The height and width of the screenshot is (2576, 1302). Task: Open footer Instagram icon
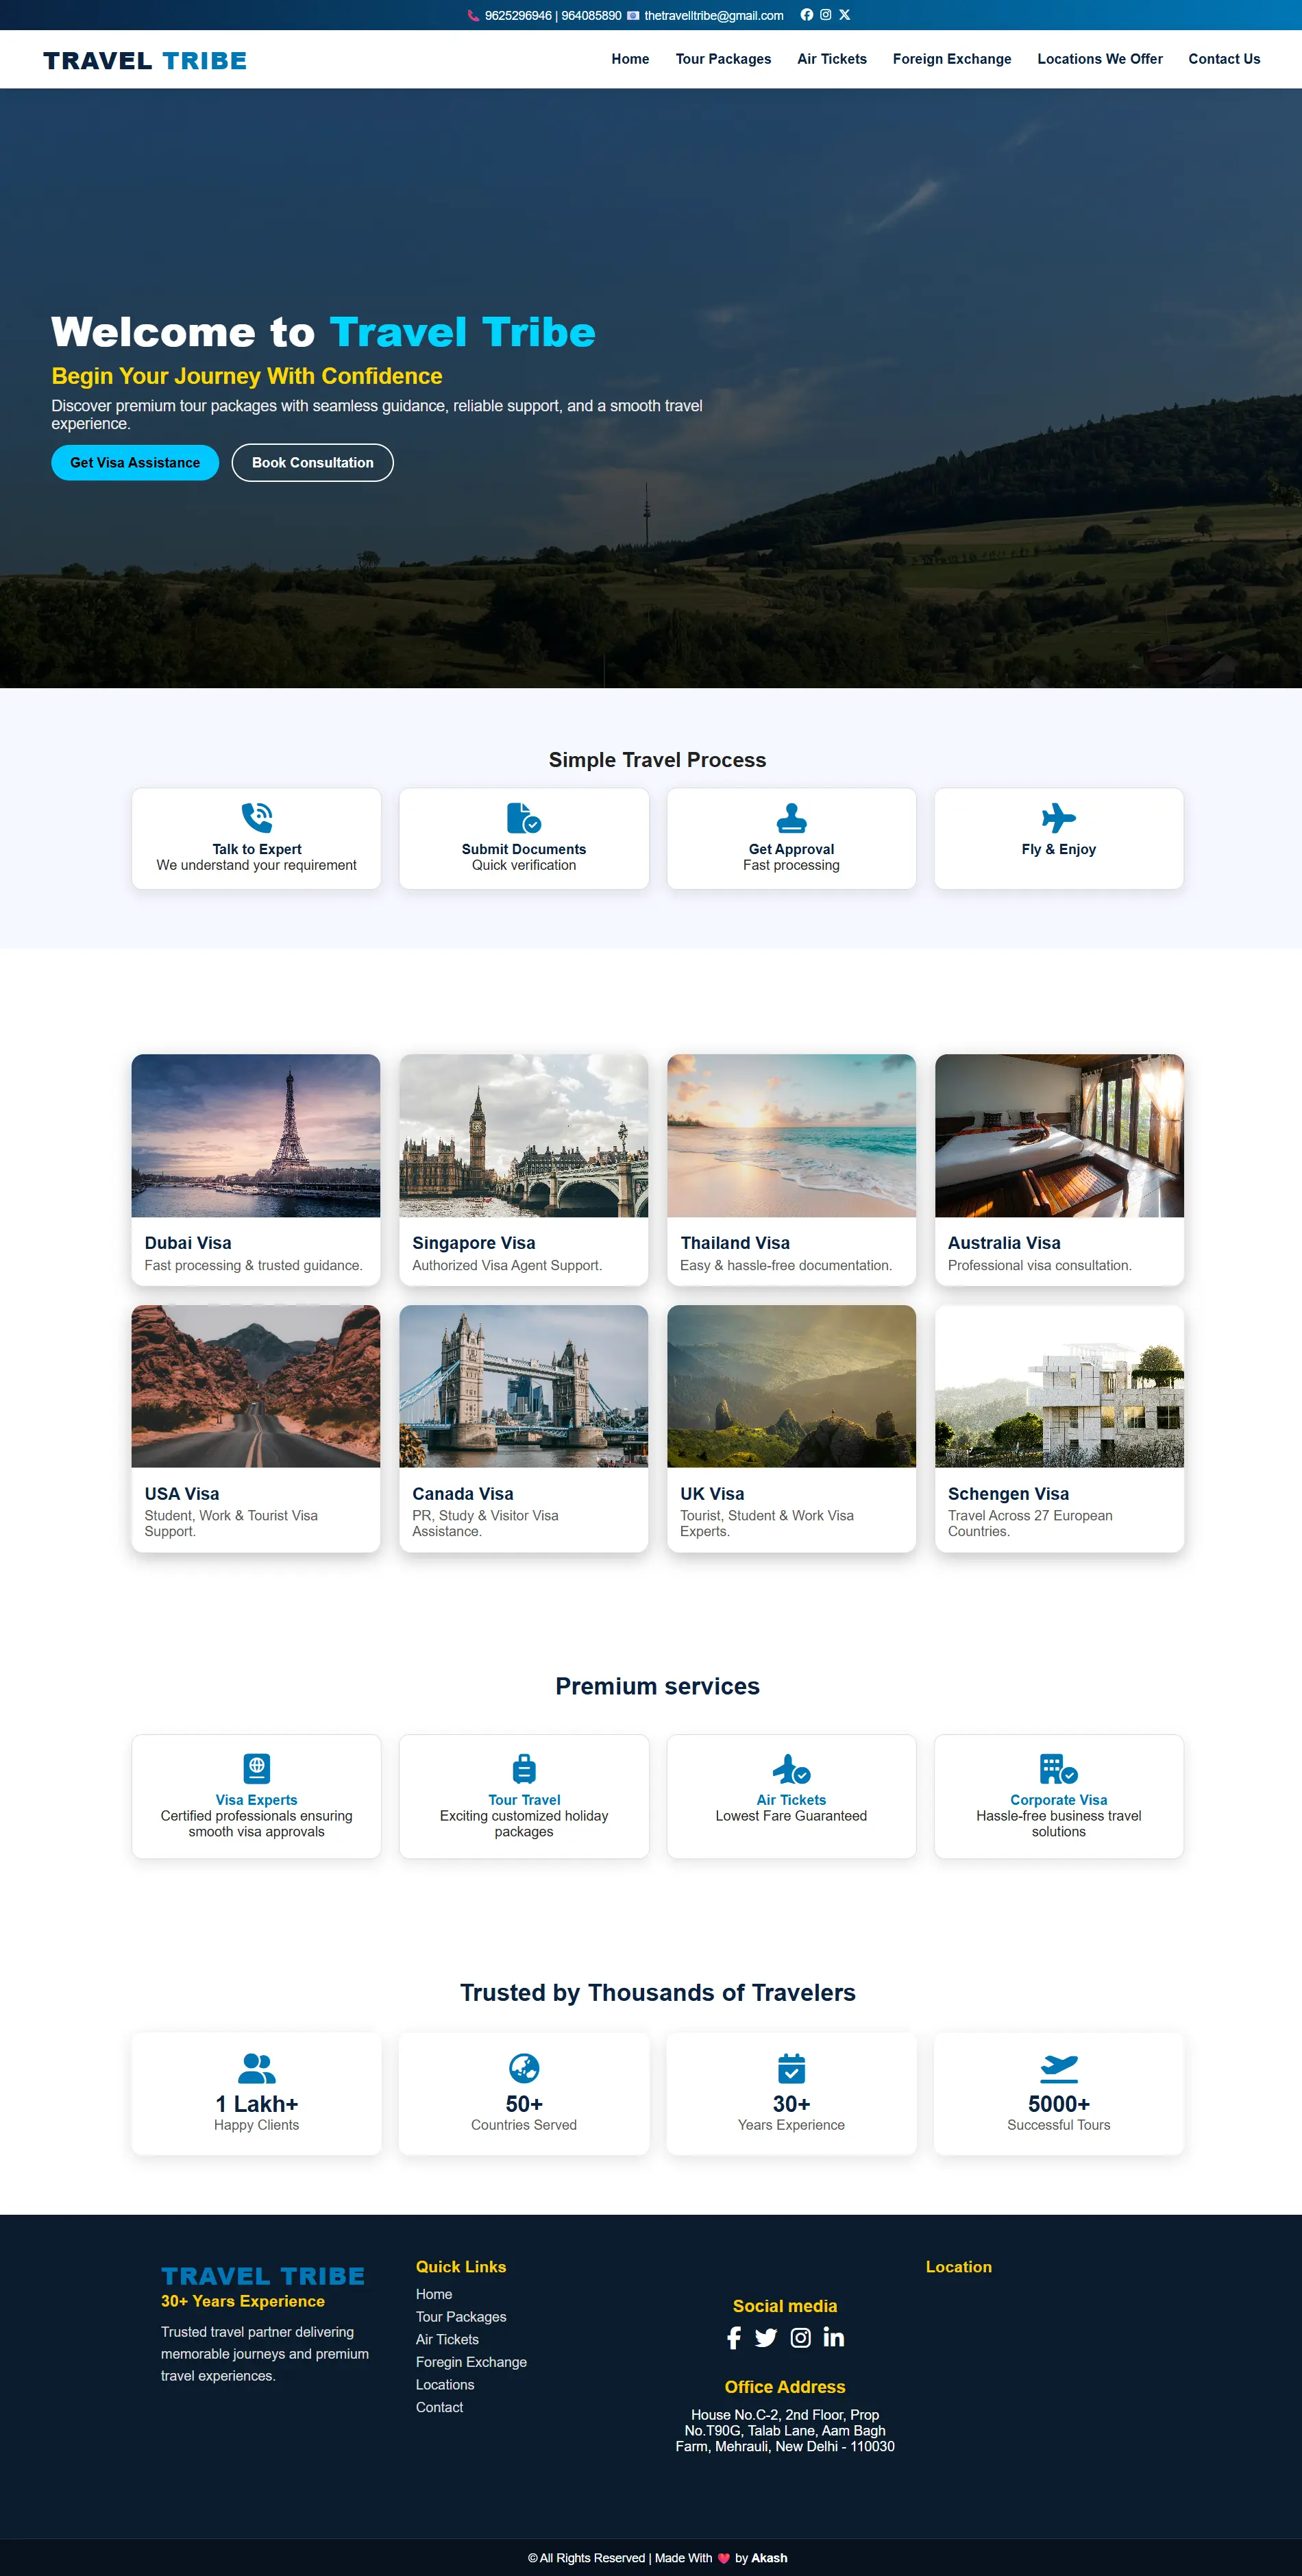click(801, 2337)
